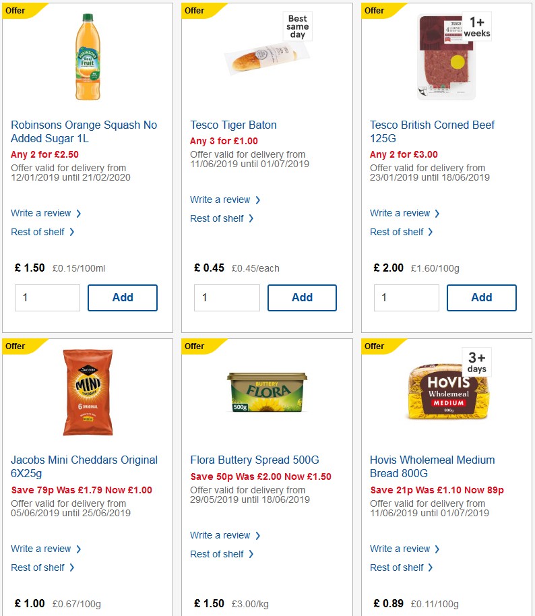Add Robinsons Orange Squash to basket

[x=122, y=297]
